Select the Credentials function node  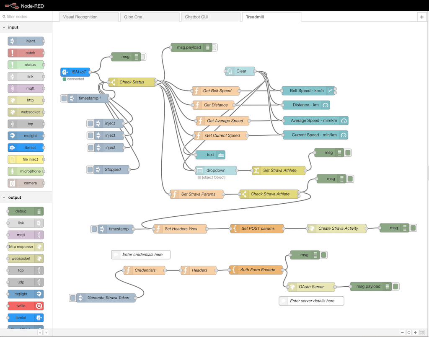tap(144, 270)
